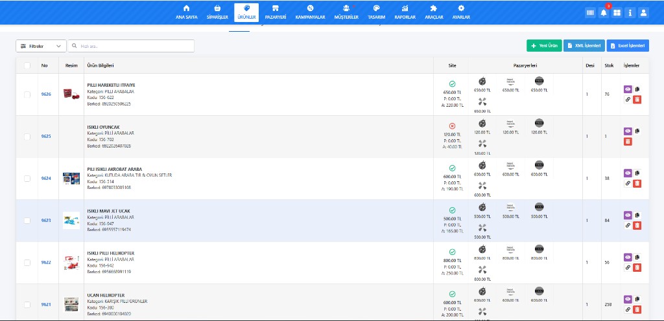Check the box for product 9622
Screen dimensions: 664x321
point(27,262)
